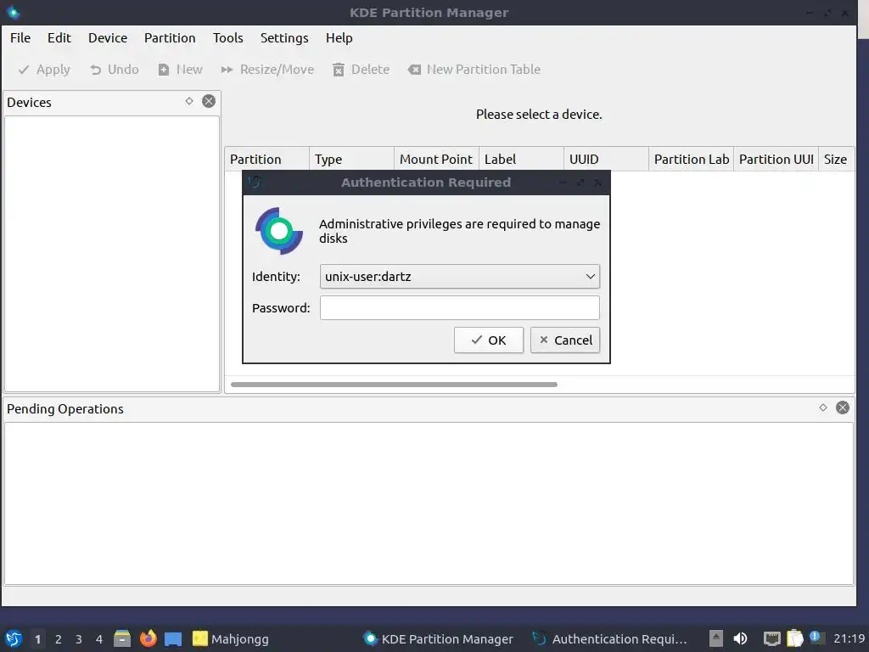The image size is (869, 652).
Task: Switch to workspace 2
Action: coord(59,638)
